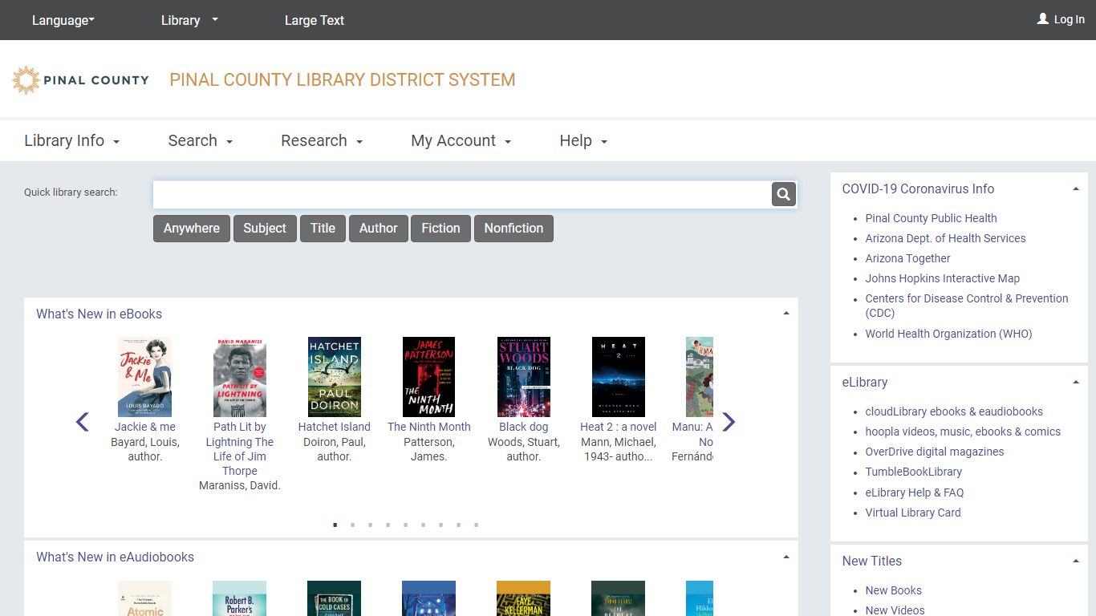Open Faye Kellerman audiobook cover
Screen dimensions: 1096x616
[524, 598]
